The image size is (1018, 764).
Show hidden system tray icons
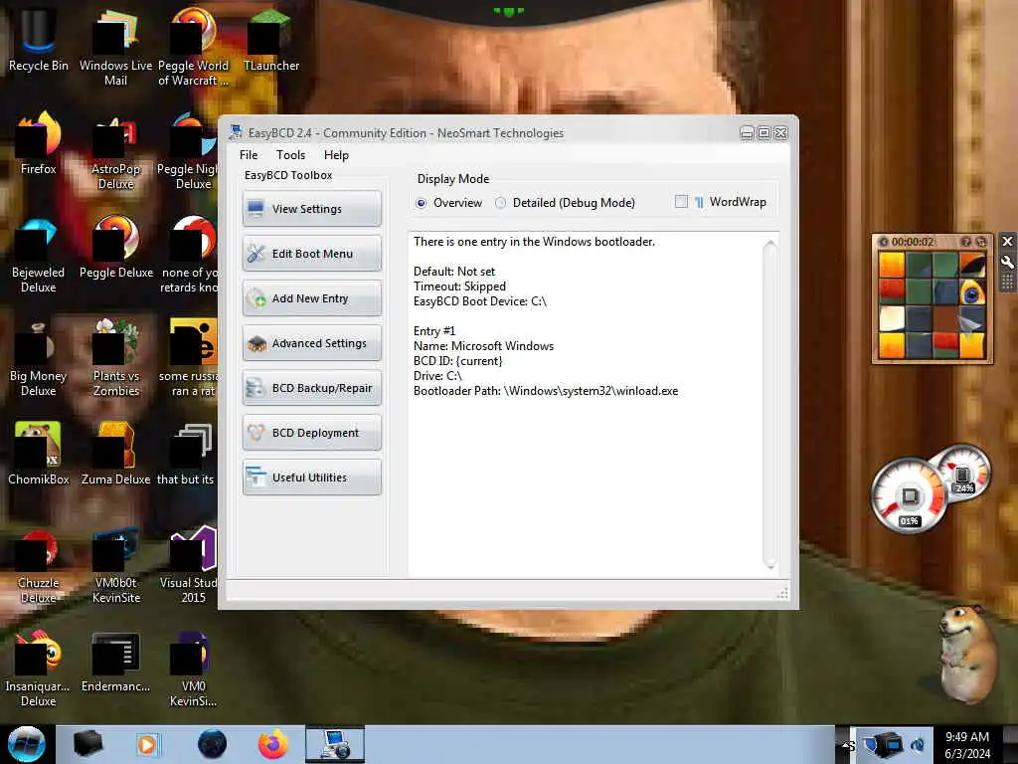click(x=845, y=744)
